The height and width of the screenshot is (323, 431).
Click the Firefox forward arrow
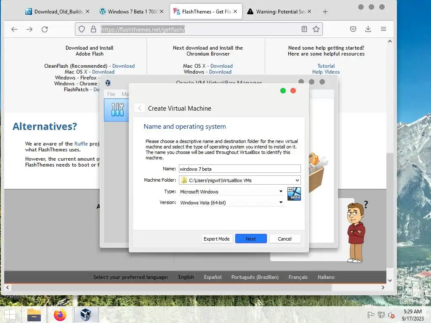point(29,29)
